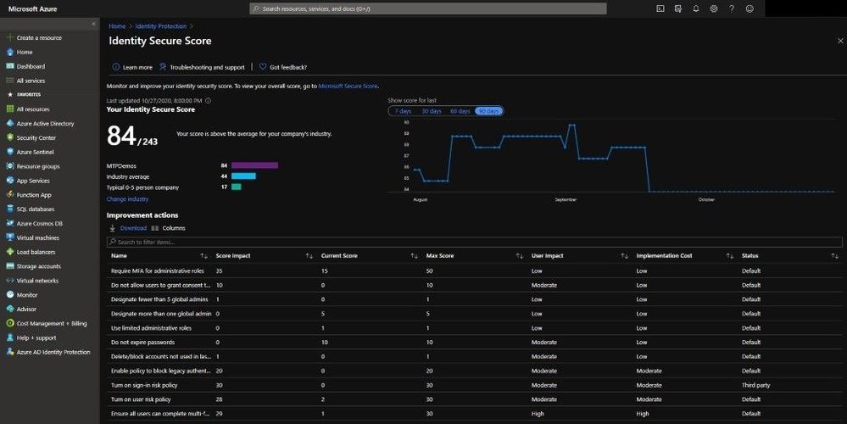Open Function App sidebar icon

[x=9, y=194]
